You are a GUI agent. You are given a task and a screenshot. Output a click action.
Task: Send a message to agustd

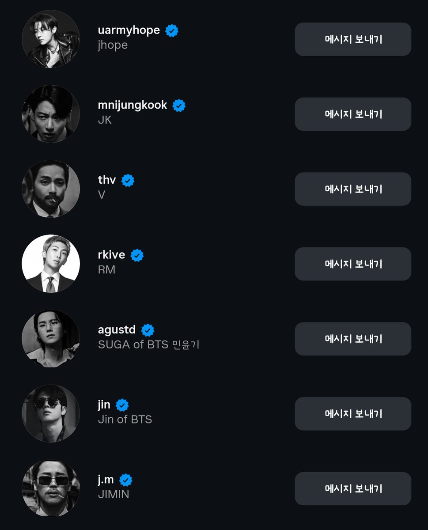tap(353, 339)
